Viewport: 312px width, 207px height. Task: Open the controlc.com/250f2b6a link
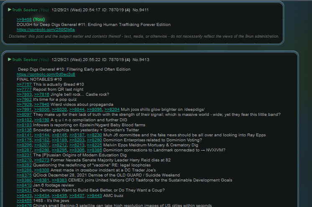coord(46,30)
